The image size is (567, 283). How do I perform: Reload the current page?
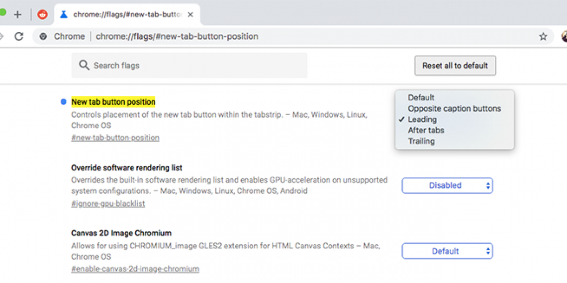19,36
